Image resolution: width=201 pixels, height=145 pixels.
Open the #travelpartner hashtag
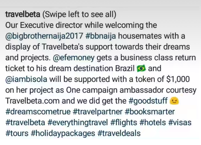click(x=98, y=112)
